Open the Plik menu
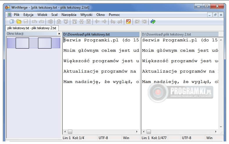 [x=17, y=15]
